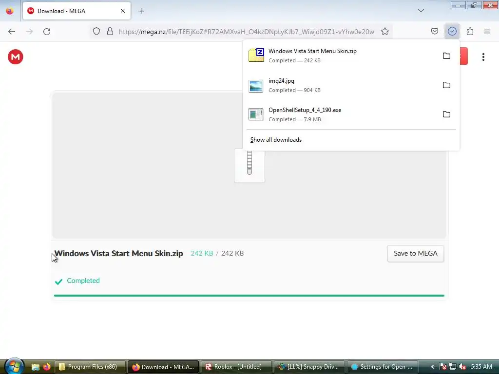
Task: Click the site security padlock icon
Action: (x=110, y=31)
